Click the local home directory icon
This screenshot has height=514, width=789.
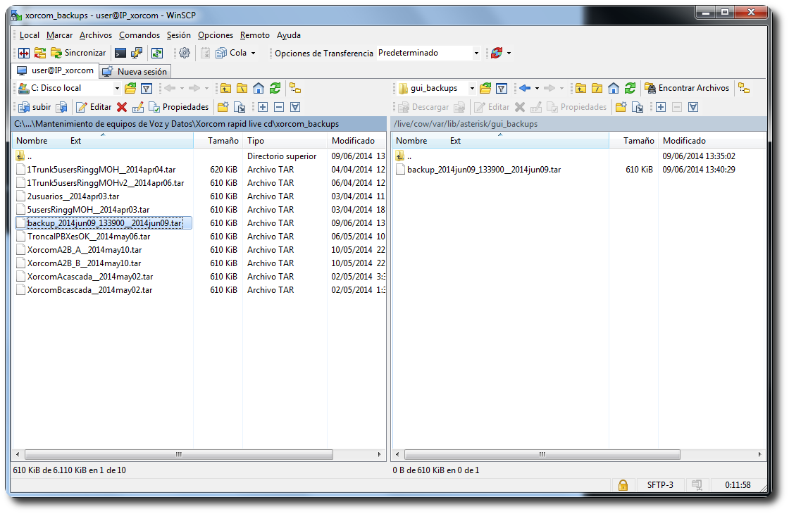point(259,89)
